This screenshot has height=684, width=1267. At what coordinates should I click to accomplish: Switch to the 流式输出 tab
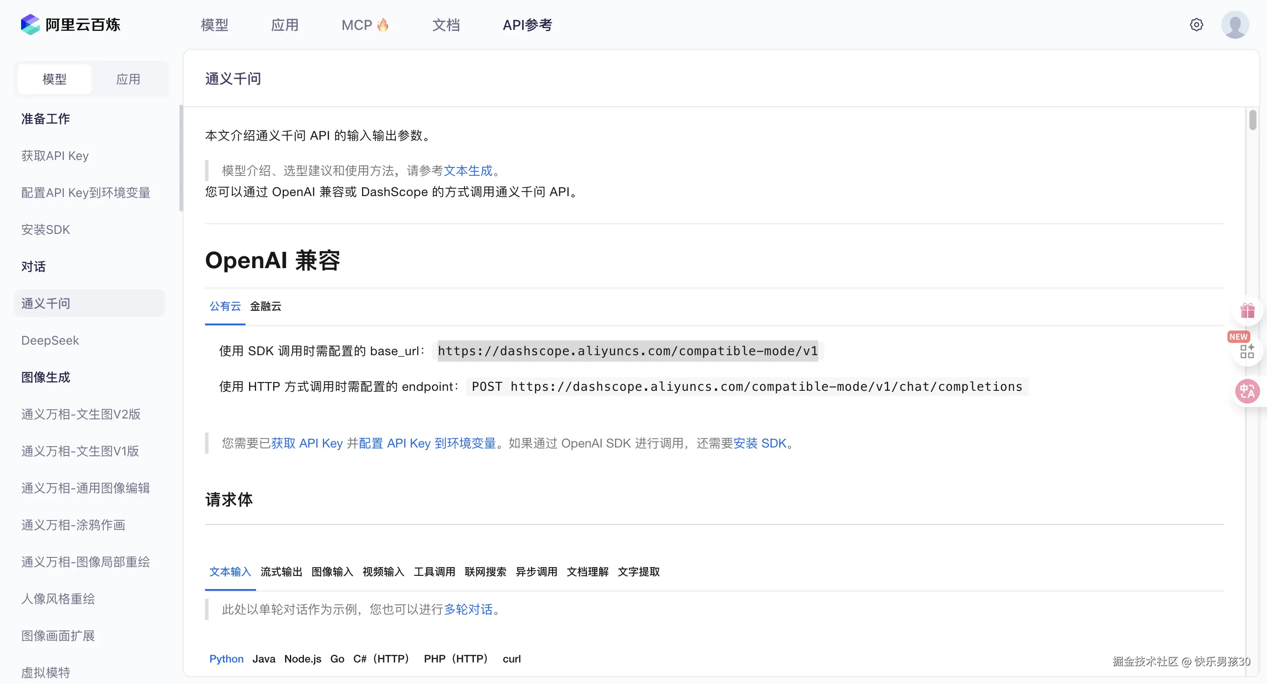tap(282, 571)
